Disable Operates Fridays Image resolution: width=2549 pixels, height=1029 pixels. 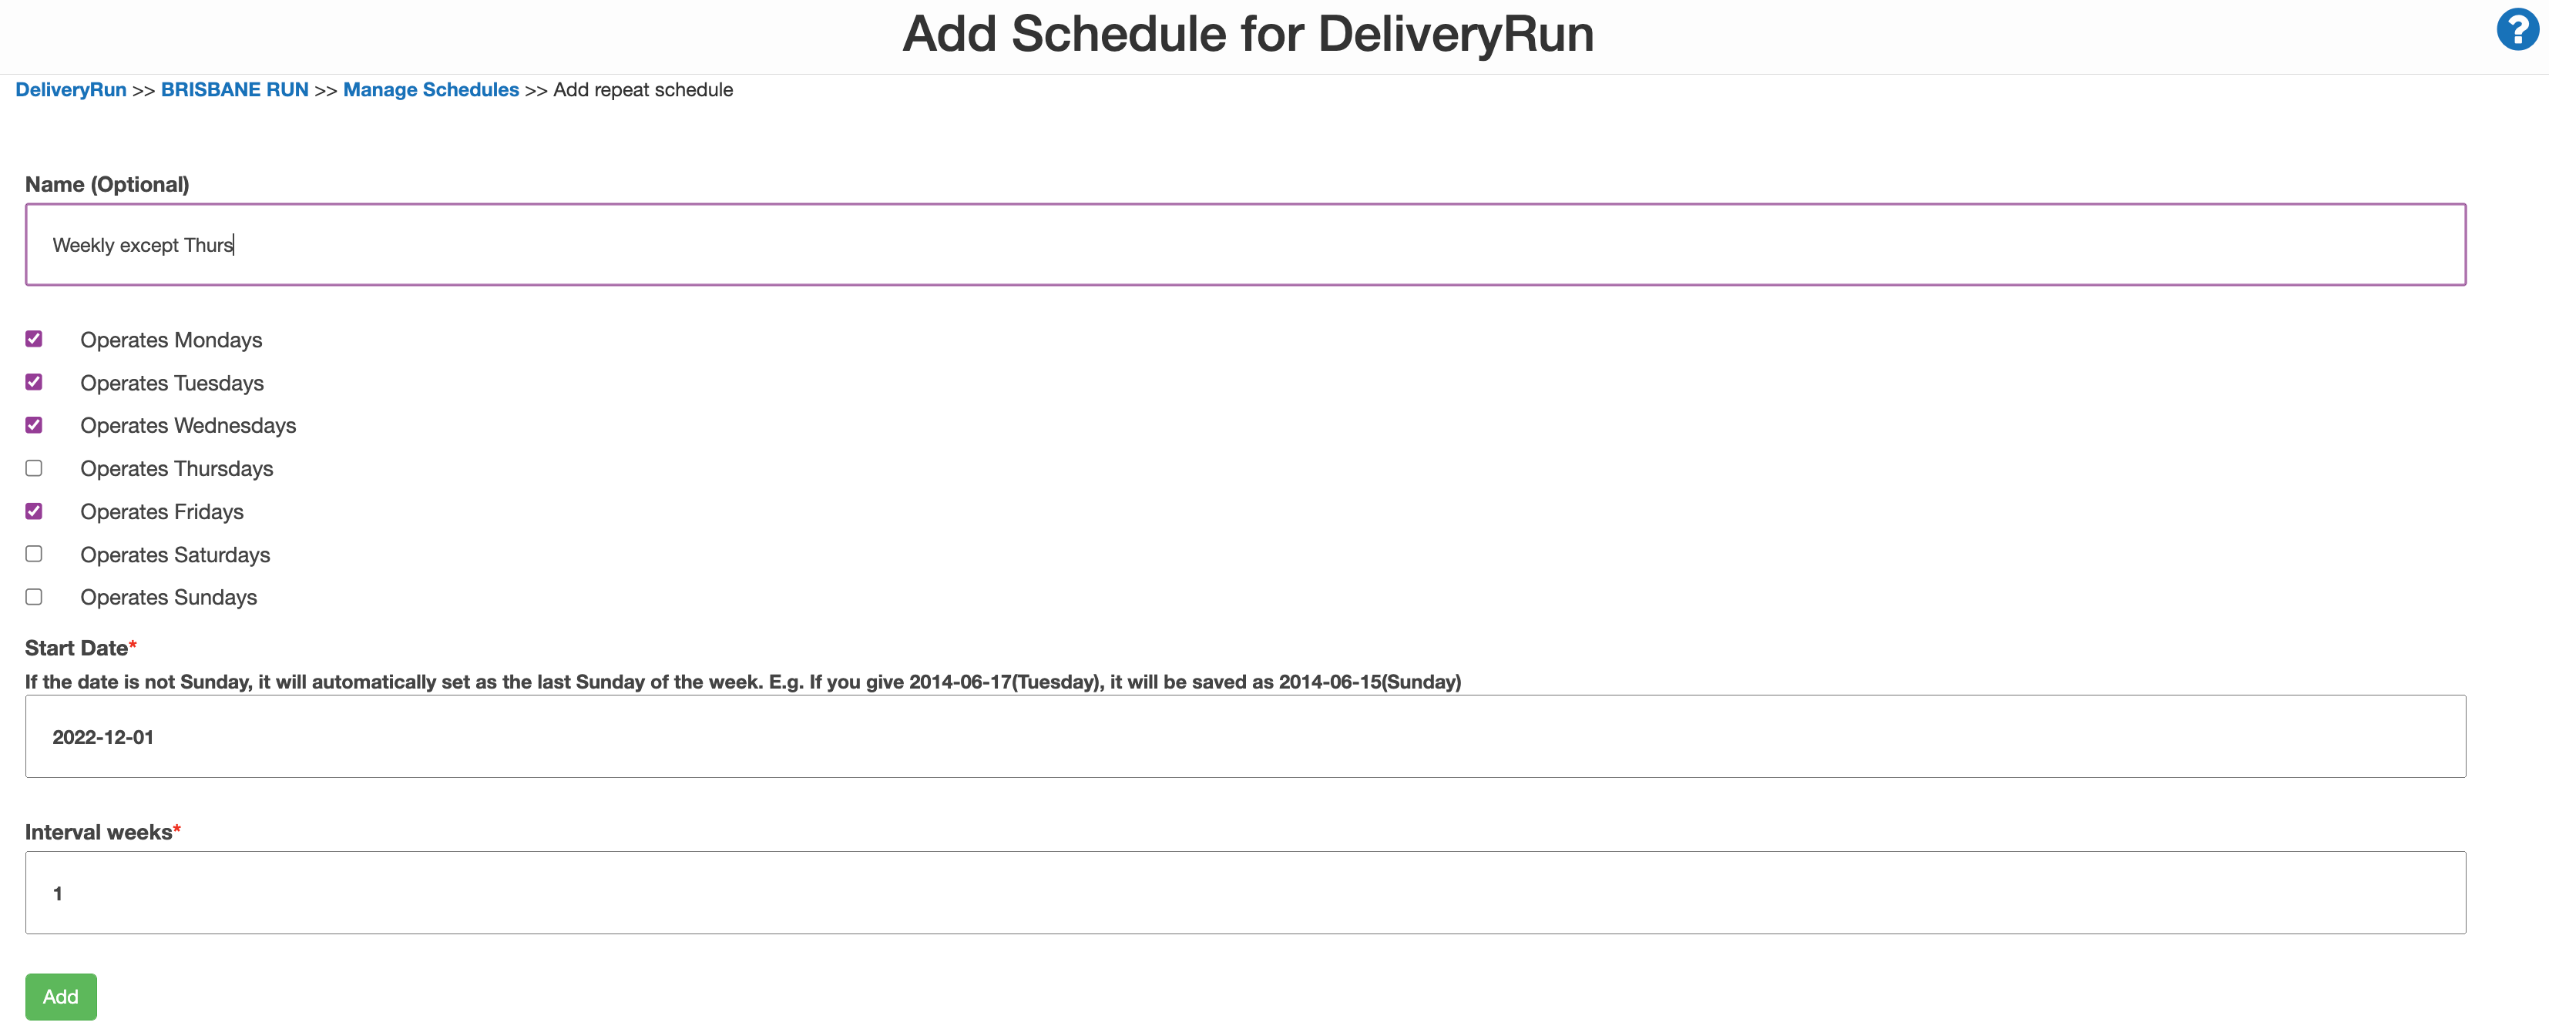pos(35,511)
